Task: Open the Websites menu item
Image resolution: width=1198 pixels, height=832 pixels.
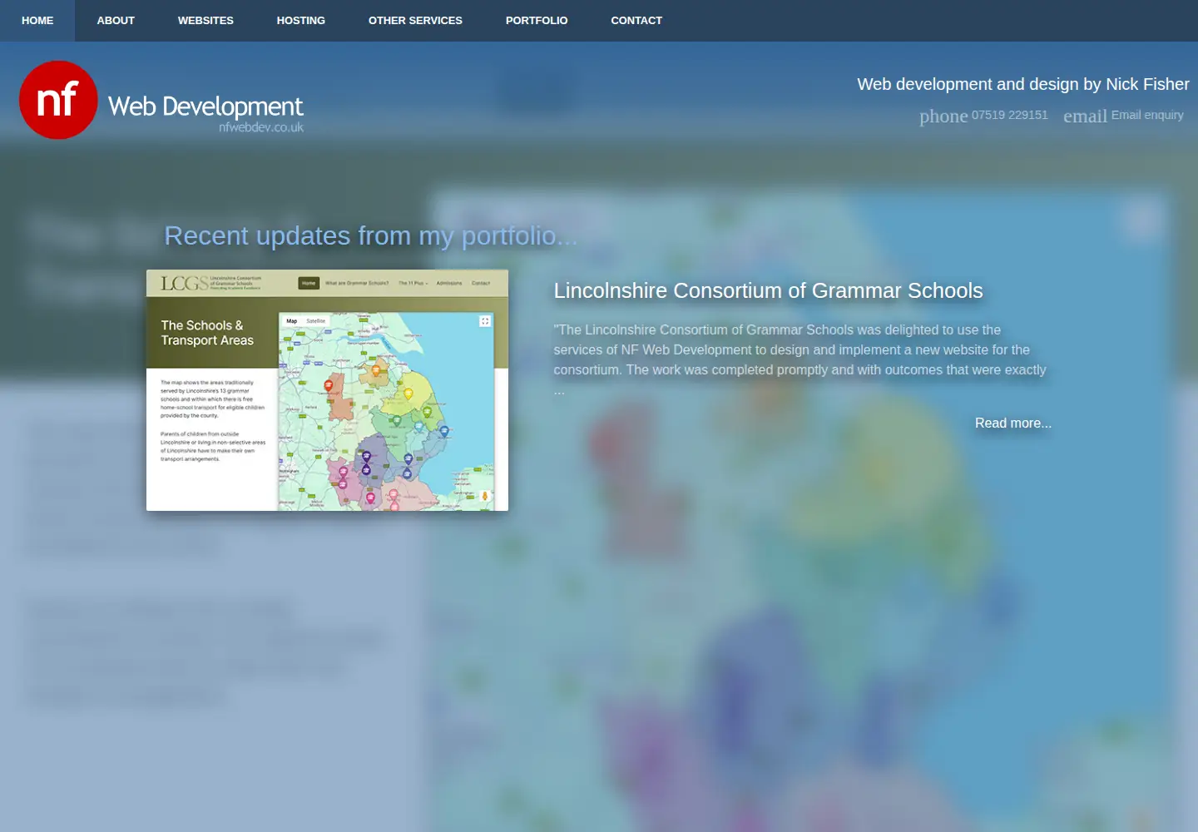Action: [205, 21]
